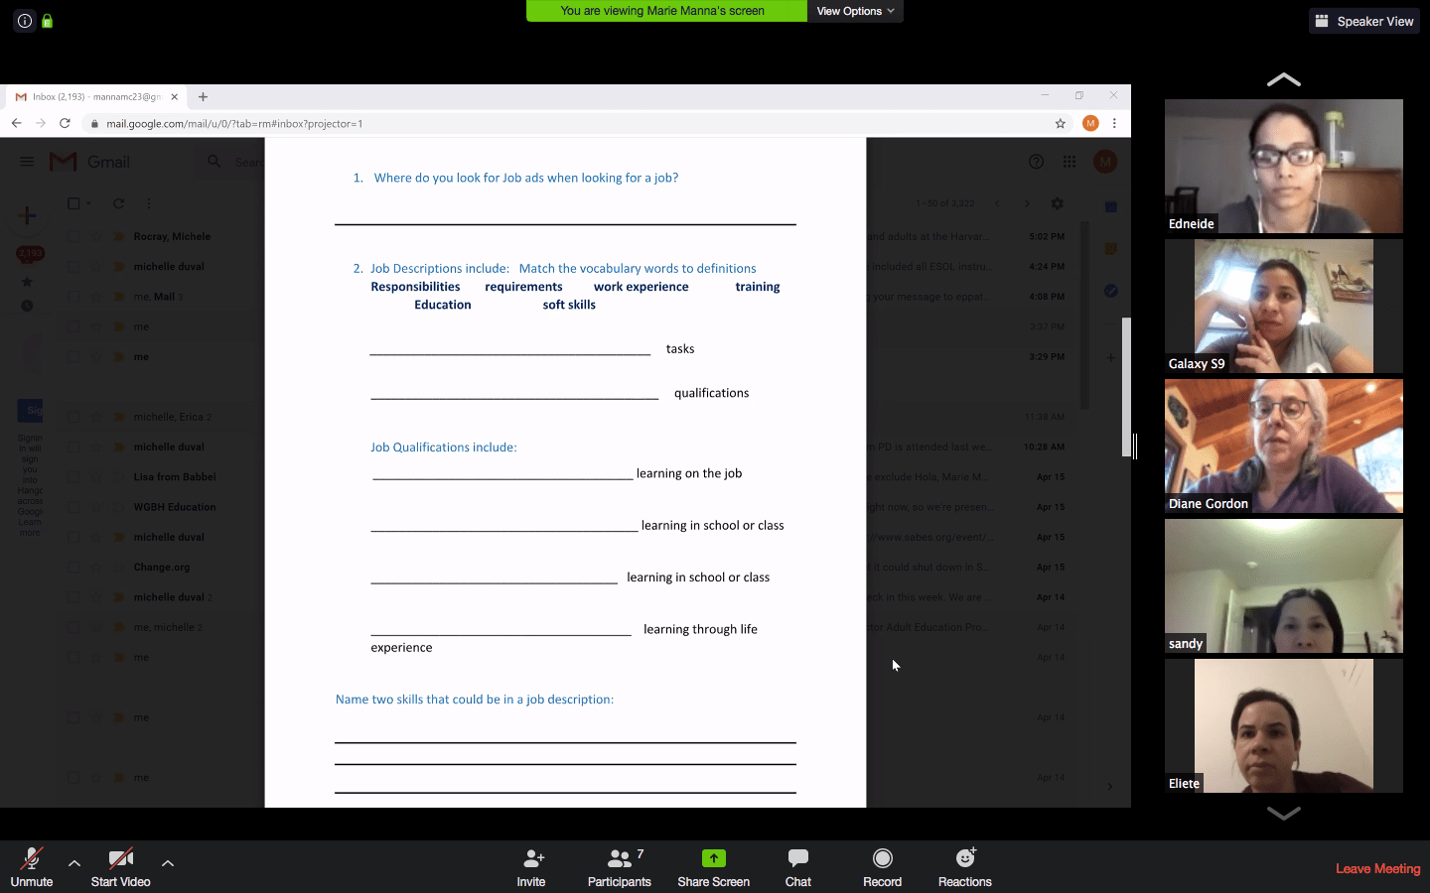1430x893 pixels.
Task: Expand video options arrow beside Start Video
Action: [x=168, y=863]
